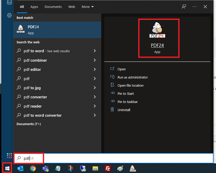Screen dimensions: 216x173
Task: Open Paint from the taskbar
Action: [x=120, y=168]
